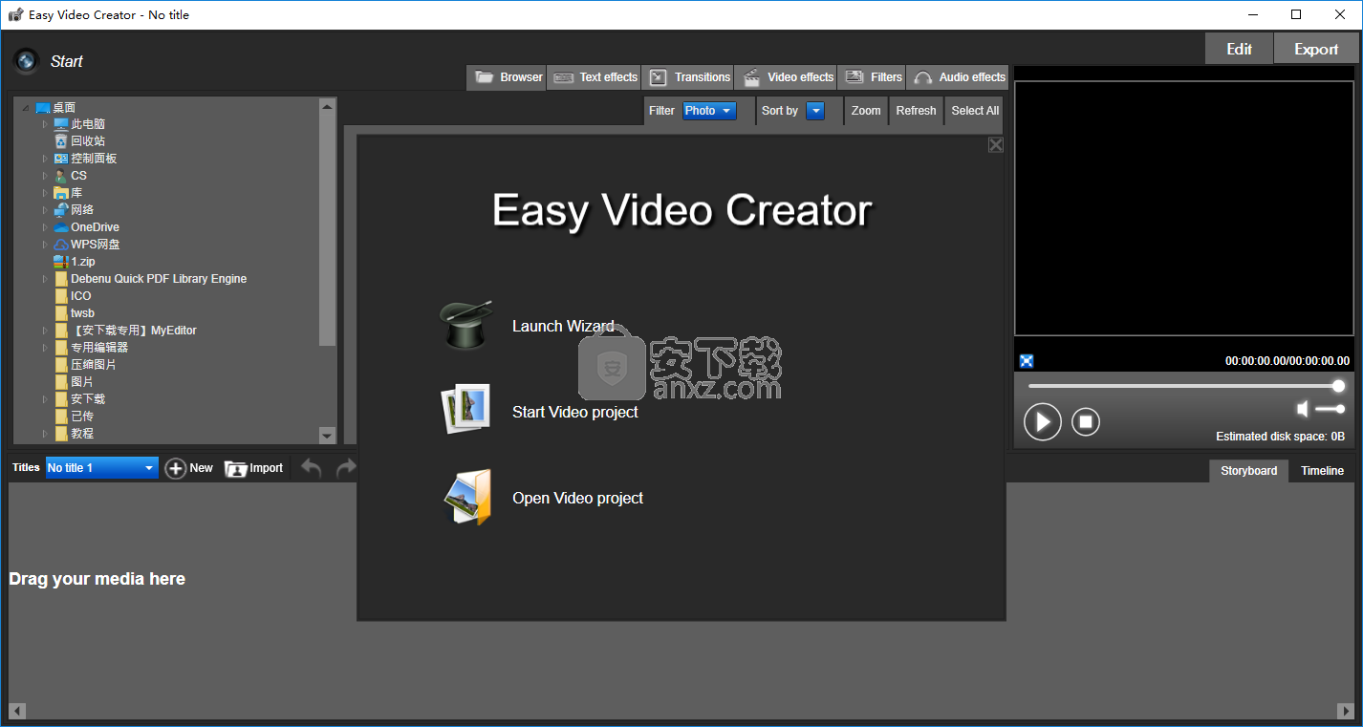Switch to Timeline view
Image resolution: width=1363 pixels, height=727 pixels.
tap(1322, 471)
